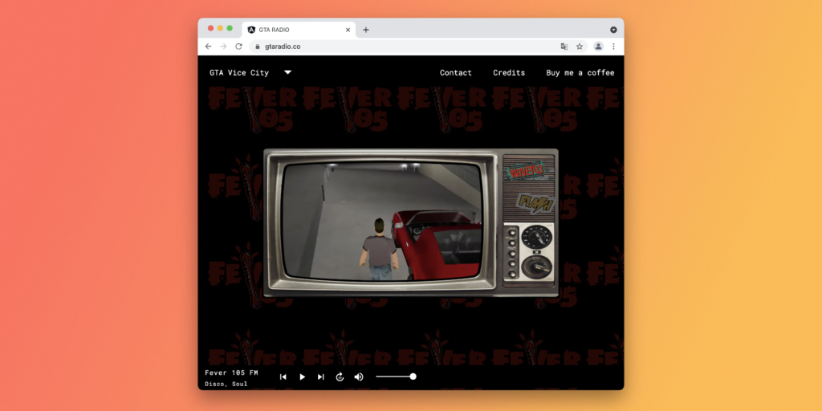
Task: Click the yellow minimize window button
Action: click(220, 28)
